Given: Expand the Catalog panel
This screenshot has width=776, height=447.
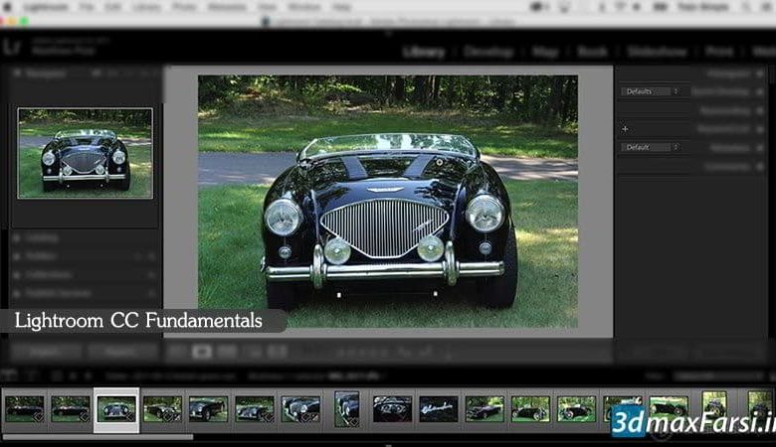Looking at the screenshot, I should tap(17, 238).
